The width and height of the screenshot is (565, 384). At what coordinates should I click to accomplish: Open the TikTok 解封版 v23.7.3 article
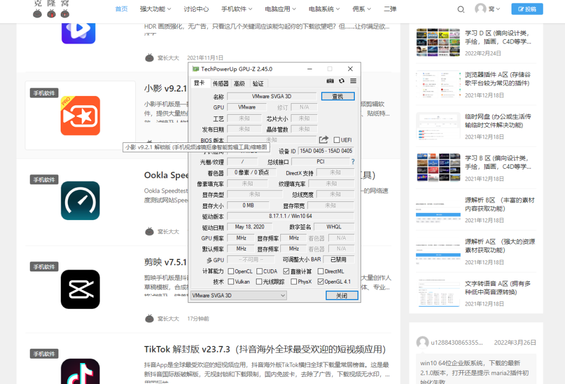[265, 349]
